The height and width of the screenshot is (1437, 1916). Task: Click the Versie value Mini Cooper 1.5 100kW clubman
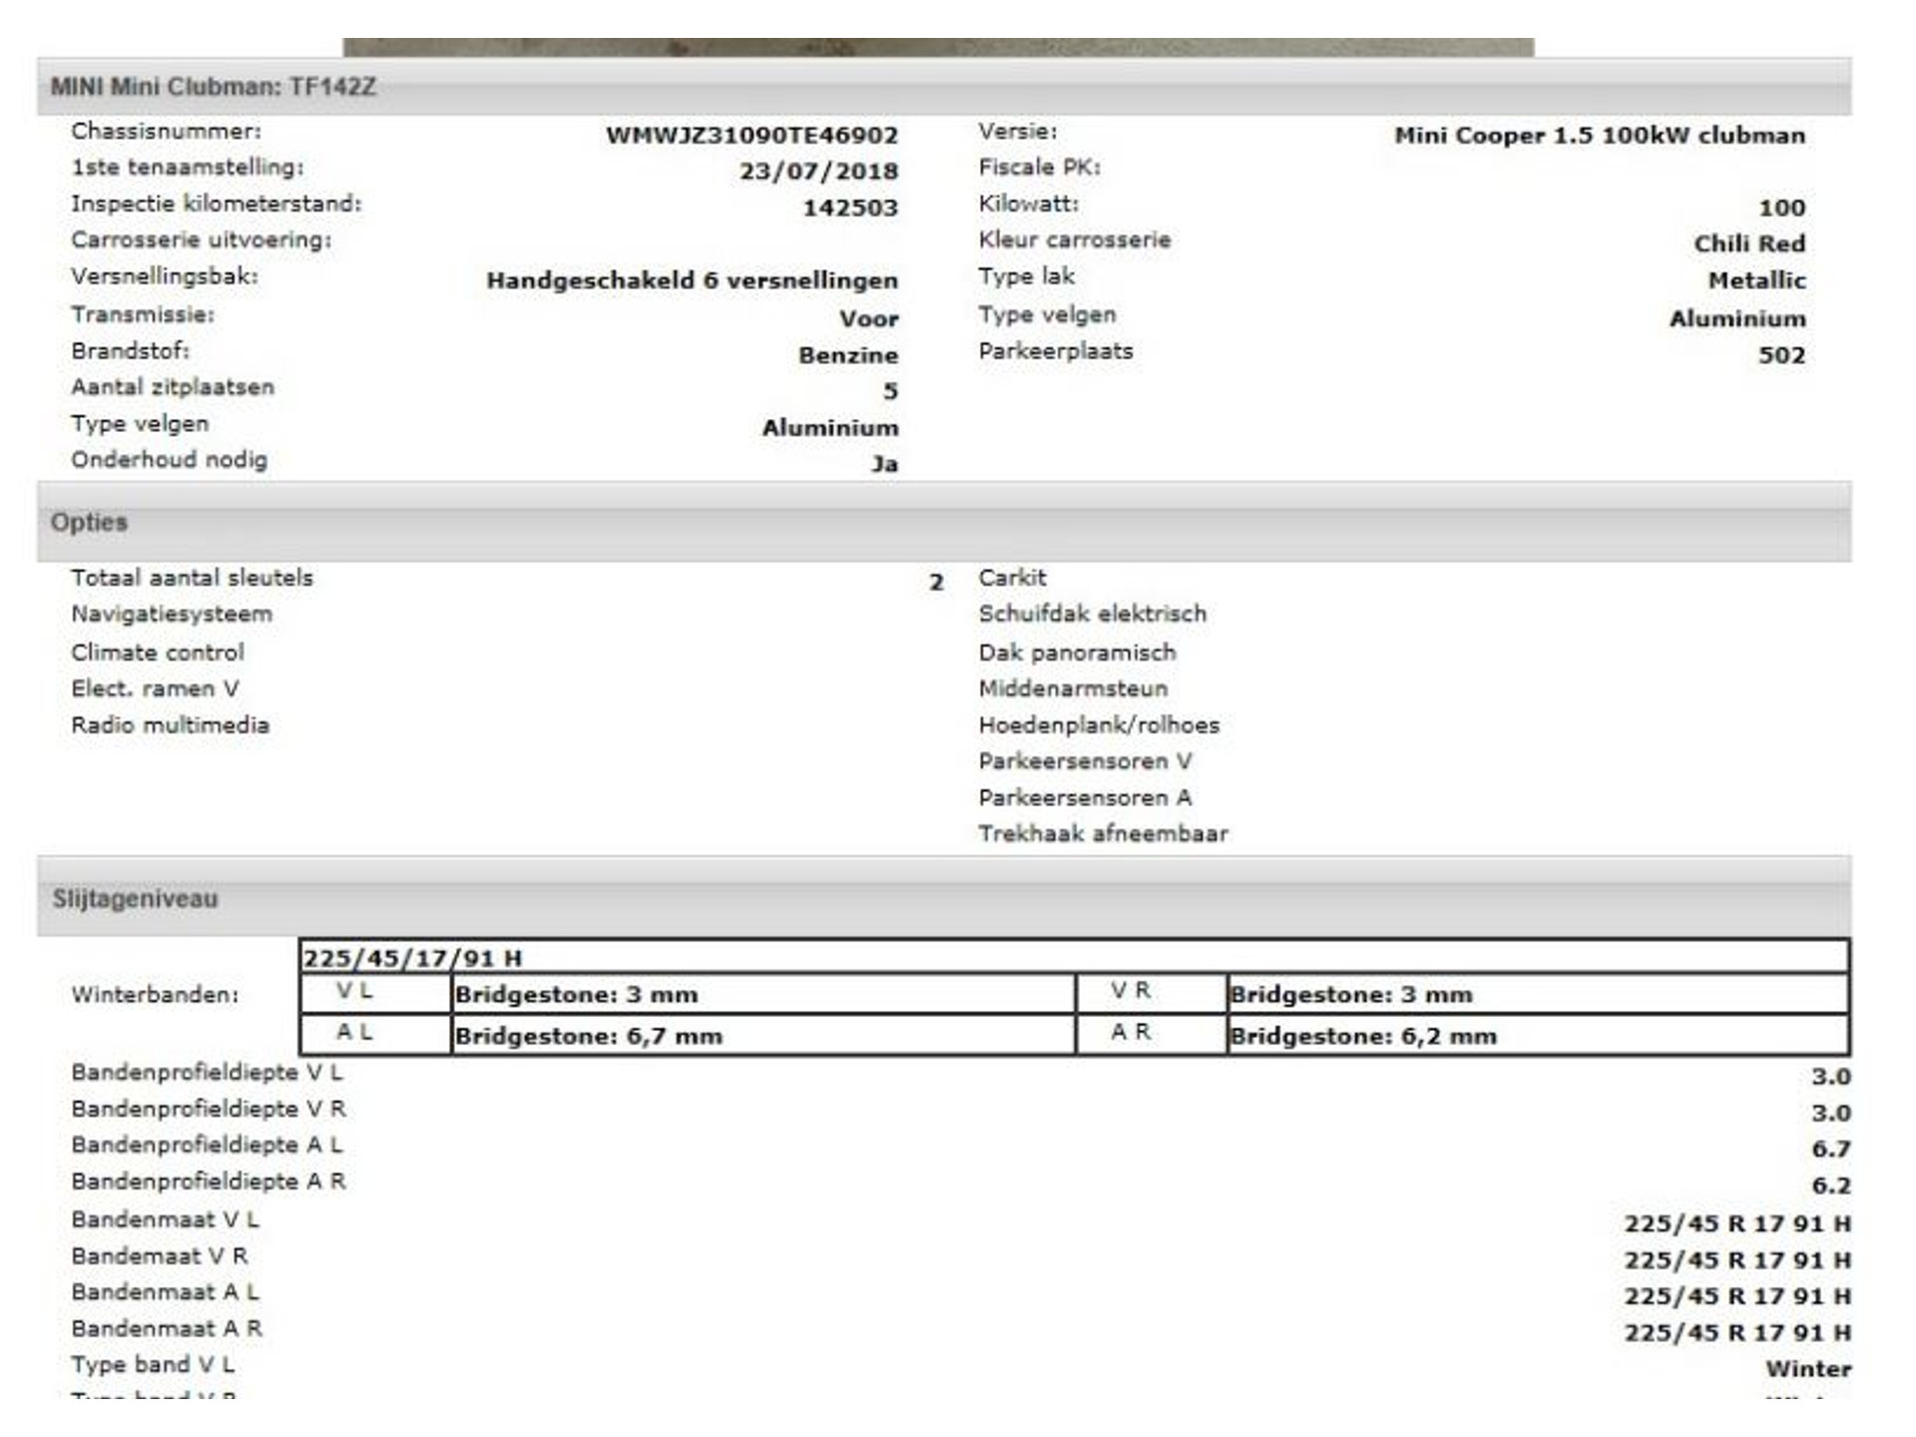coord(1600,136)
